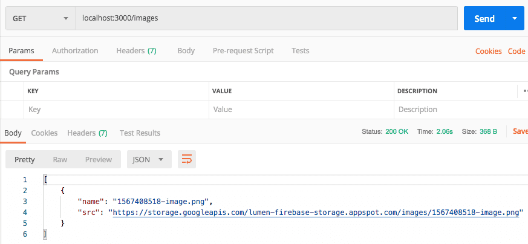Viewport: 528px width, 244px height.
Task: Open the GET method dropdown
Action: pos(40,18)
